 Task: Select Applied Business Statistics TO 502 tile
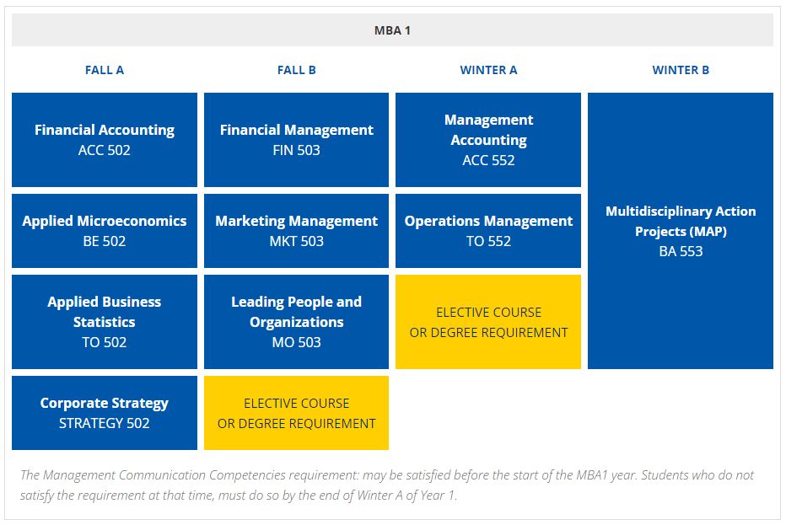click(x=105, y=322)
